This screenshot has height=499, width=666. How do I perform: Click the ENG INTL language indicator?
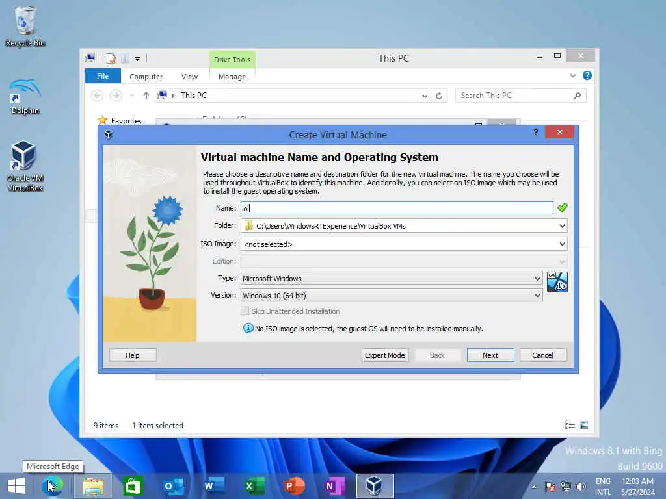[603, 486]
